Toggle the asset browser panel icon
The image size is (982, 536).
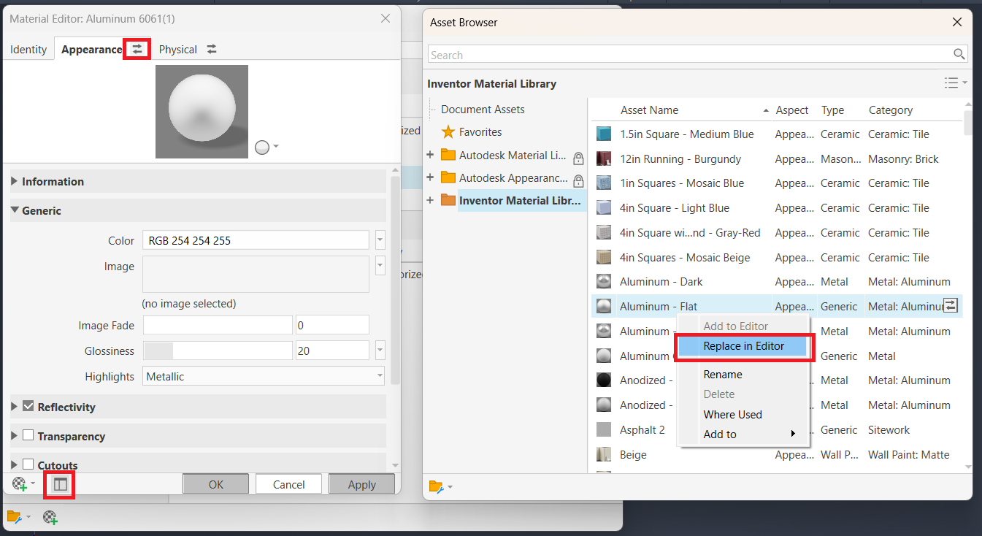point(60,484)
